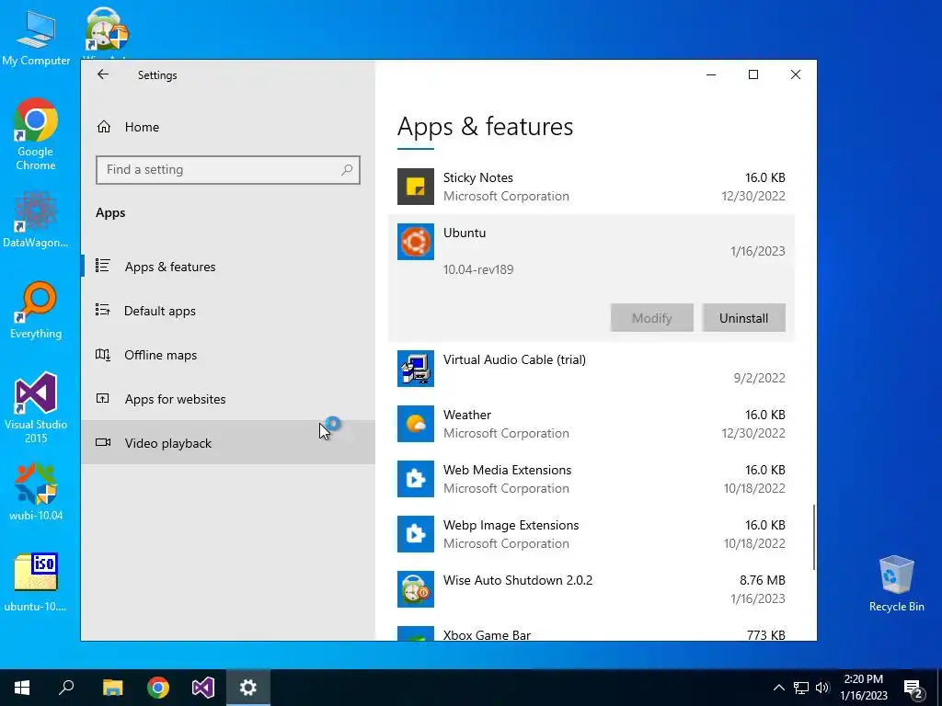Select the Sticky Notes app name
The height and width of the screenshot is (706, 942).
pos(478,177)
